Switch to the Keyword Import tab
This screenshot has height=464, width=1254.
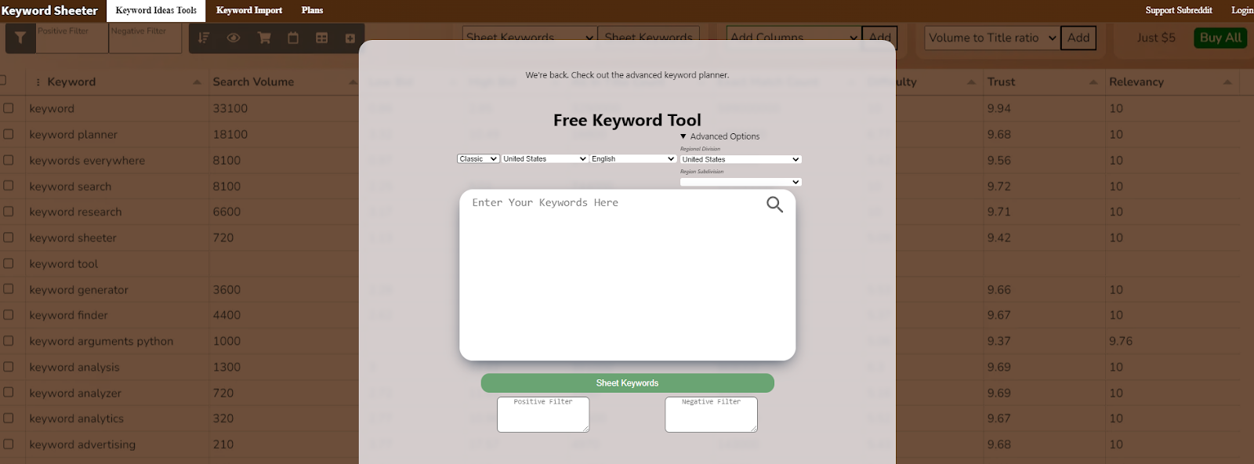click(249, 10)
